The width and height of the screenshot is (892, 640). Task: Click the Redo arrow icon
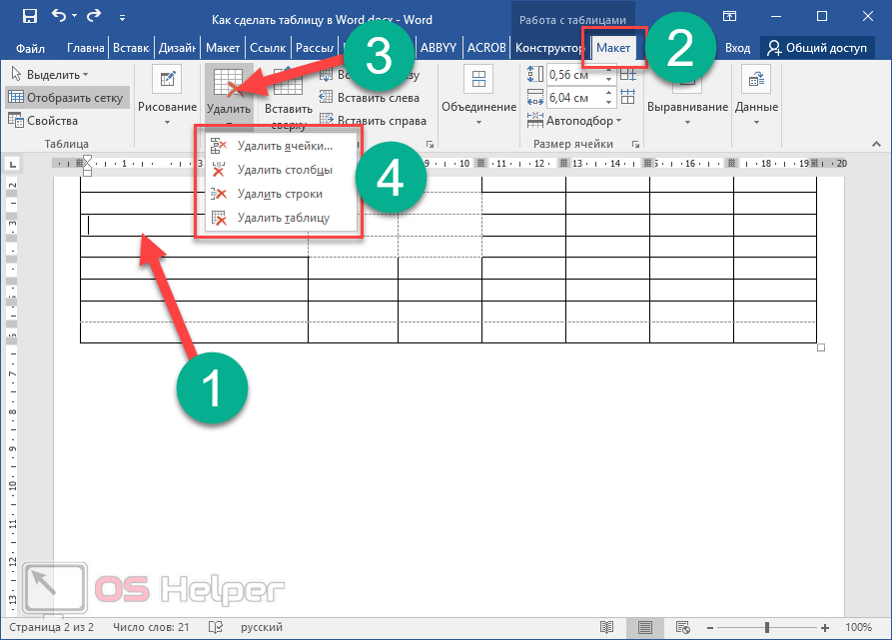(93, 17)
